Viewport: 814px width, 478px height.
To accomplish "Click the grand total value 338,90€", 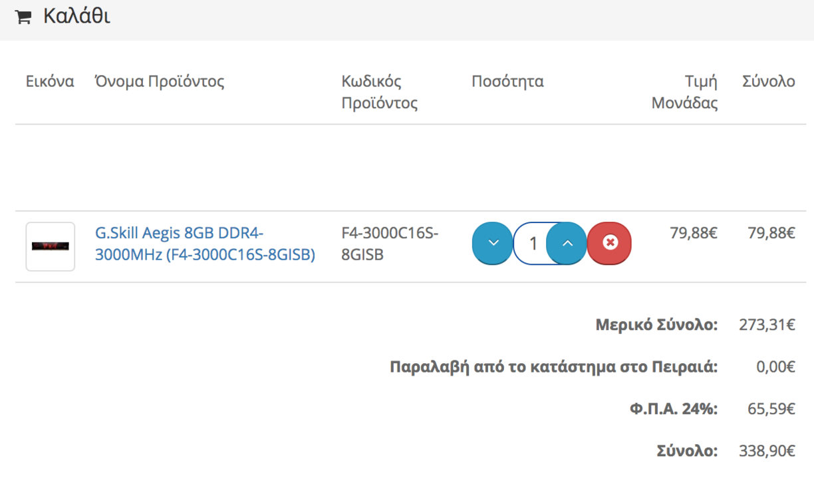I will pyautogui.click(x=767, y=451).
